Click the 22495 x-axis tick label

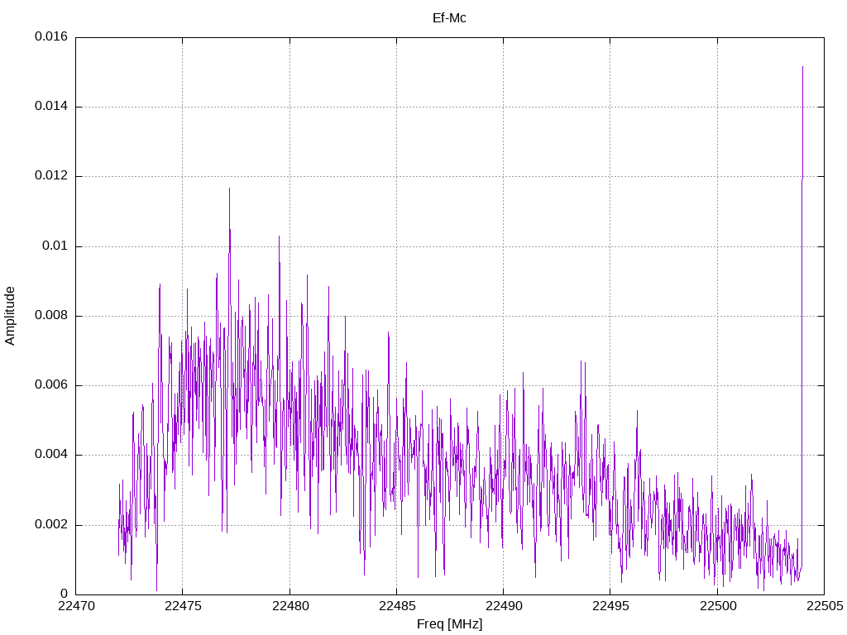[610, 606]
